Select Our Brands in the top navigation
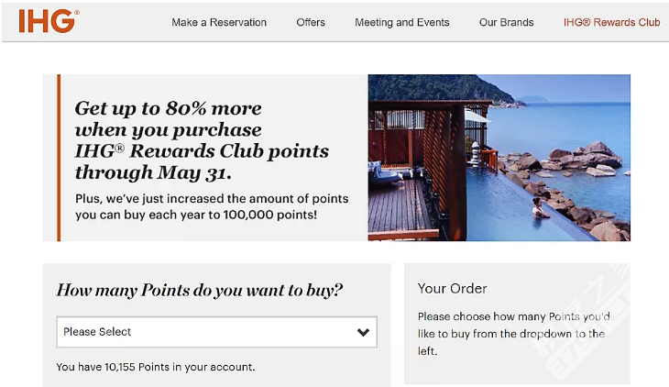Viewport: 669px width, 387px height. (x=506, y=22)
